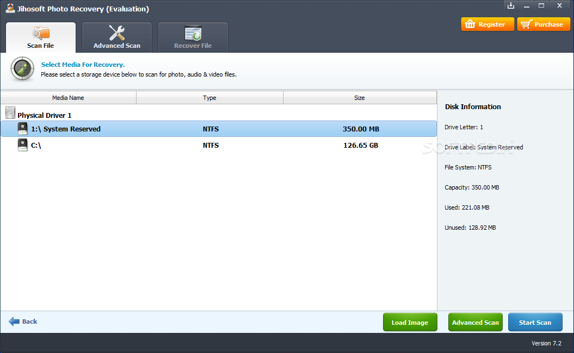The height and width of the screenshot is (353, 574).
Task: Click the shopping cart icon on Purchase
Action: 526,24
